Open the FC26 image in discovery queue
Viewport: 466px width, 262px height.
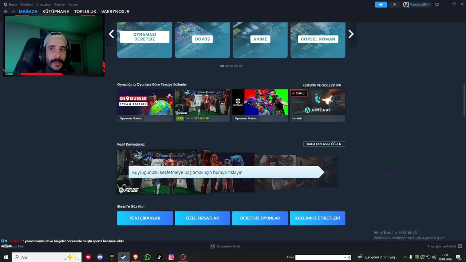coord(164,172)
